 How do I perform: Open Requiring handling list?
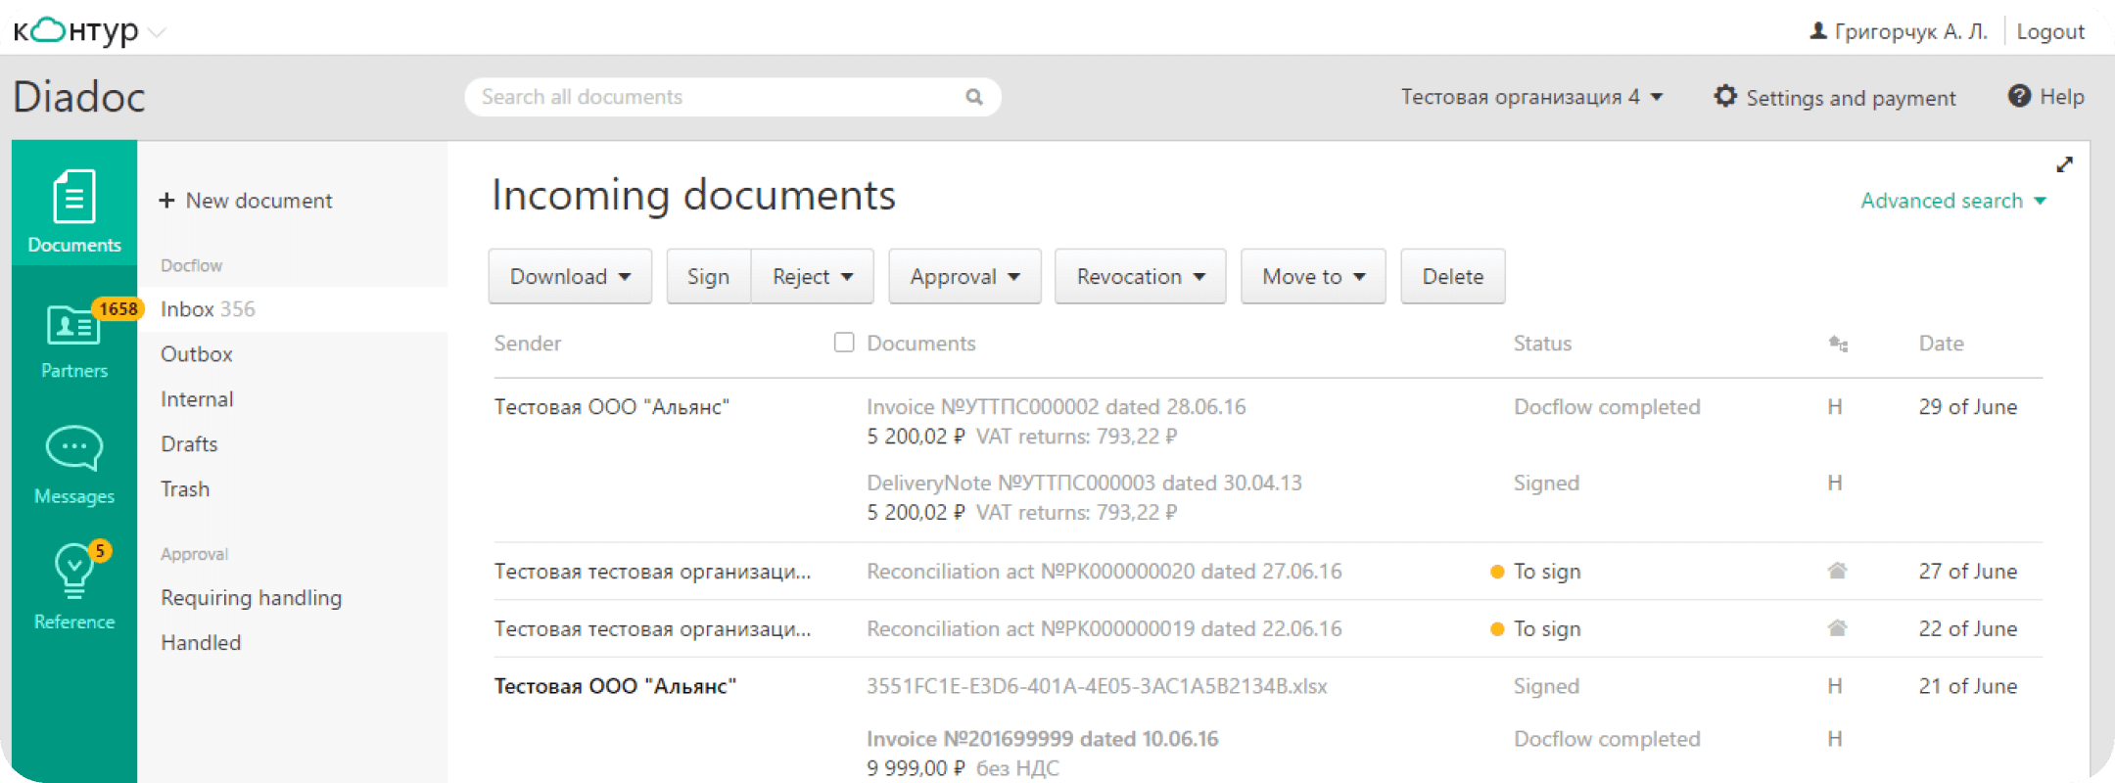point(252,598)
